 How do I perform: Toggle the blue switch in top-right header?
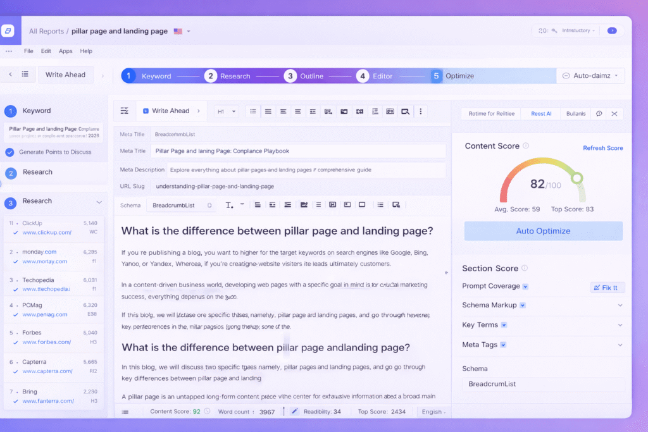611,30
